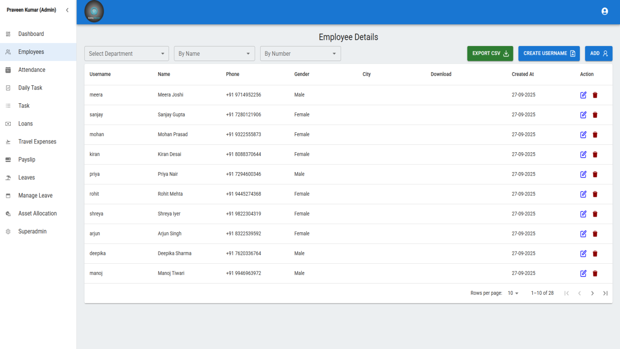Image resolution: width=620 pixels, height=349 pixels.
Task: Delete kiran's employee record
Action: pos(595,155)
